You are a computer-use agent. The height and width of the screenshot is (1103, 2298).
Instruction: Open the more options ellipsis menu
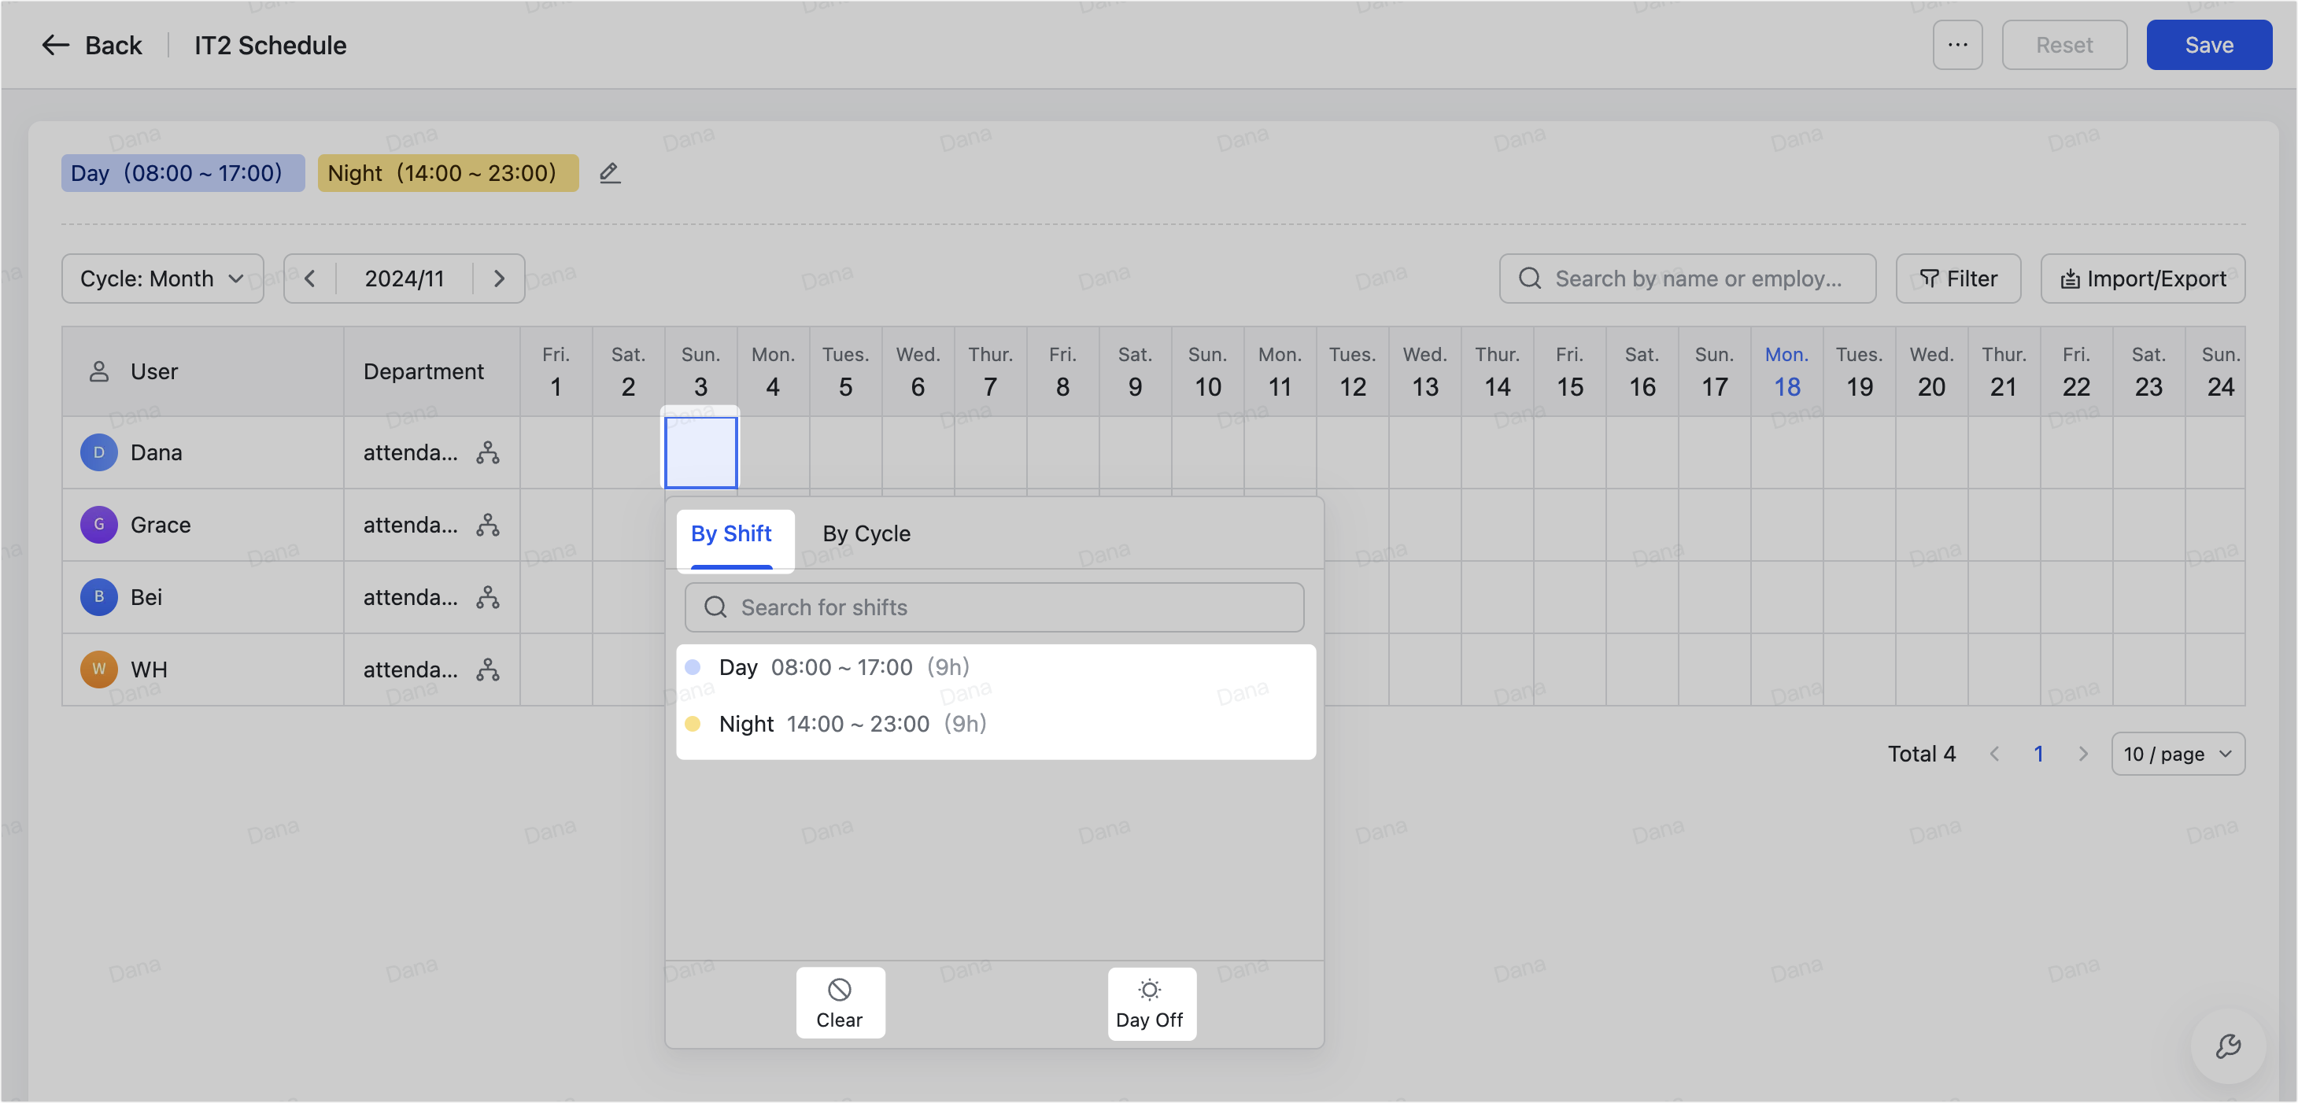click(1957, 46)
